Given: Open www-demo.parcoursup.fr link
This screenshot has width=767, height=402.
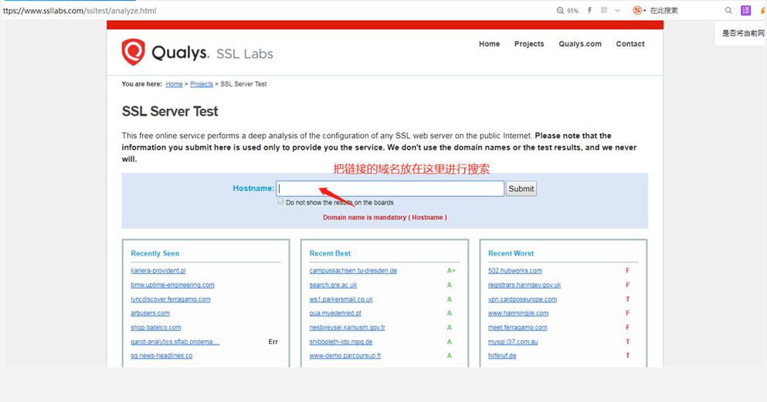Looking at the screenshot, I should (344, 356).
